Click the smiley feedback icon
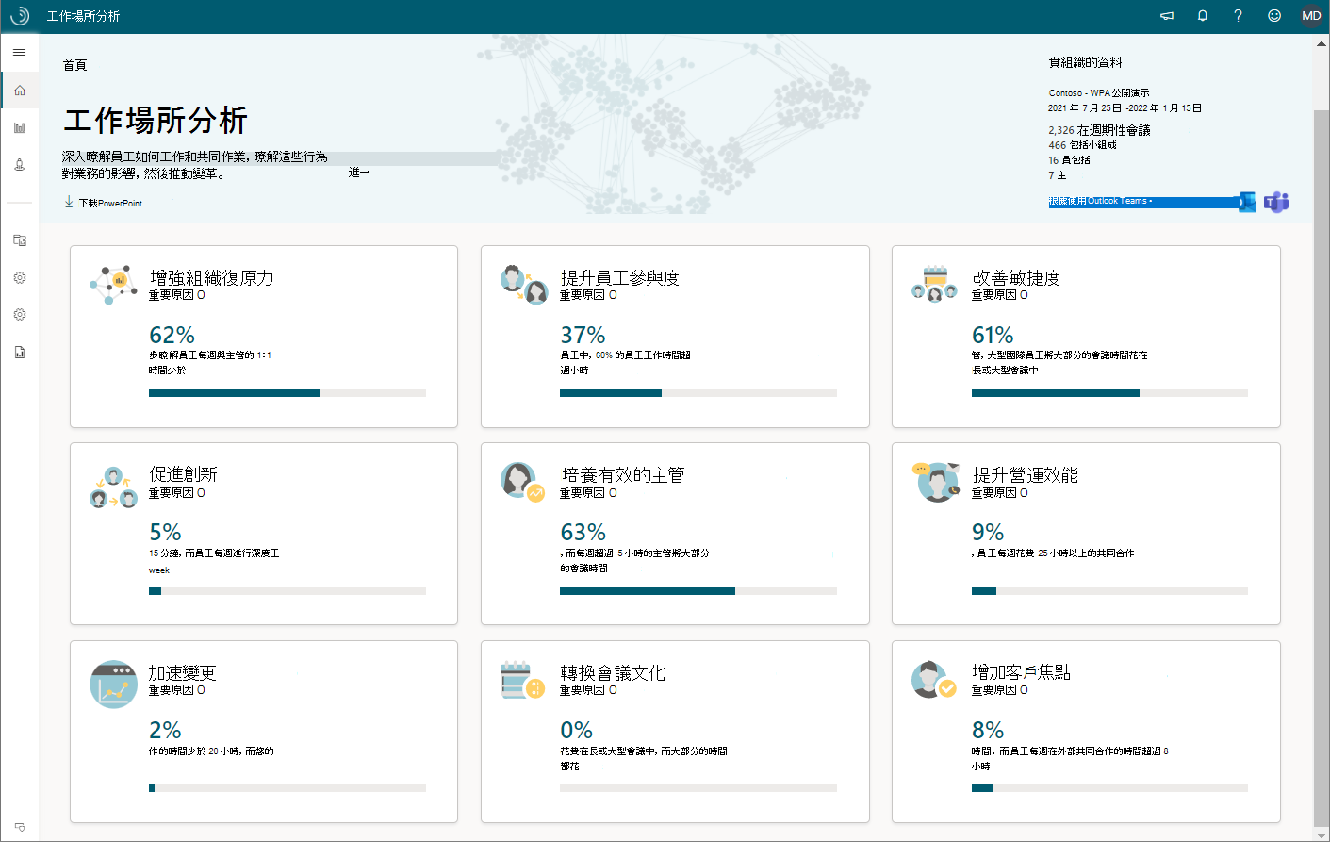This screenshot has height=842, width=1330. pos(1274,16)
